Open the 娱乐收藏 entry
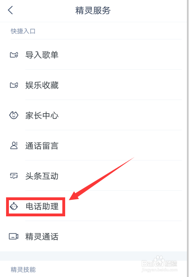Viewport: 189px width, 277px height. (42, 85)
